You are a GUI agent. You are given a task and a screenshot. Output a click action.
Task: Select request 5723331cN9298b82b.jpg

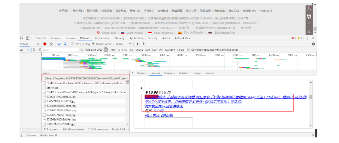click(84, 96)
